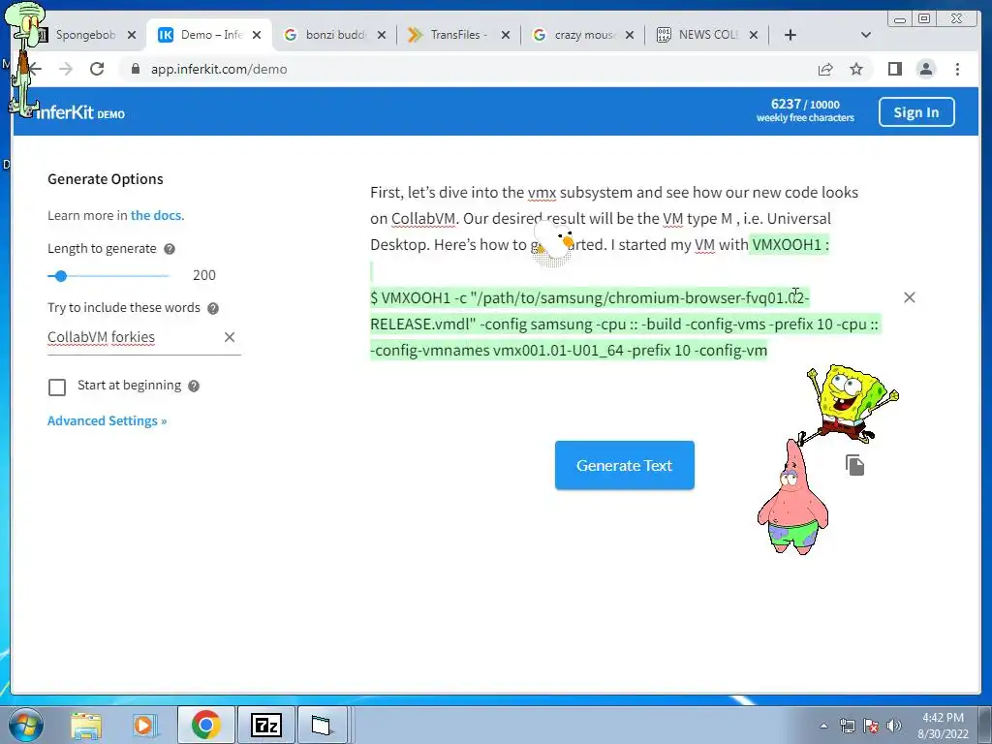The height and width of the screenshot is (744, 992).
Task: Click the taskbar clock showing 4:42 PM
Action: (x=943, y=725)
